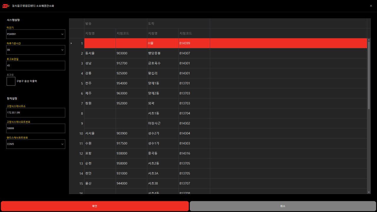The width and height of the screenshot is (377, 212).
Task: Select the 814399 cell
Action: [x=194, y=43]
